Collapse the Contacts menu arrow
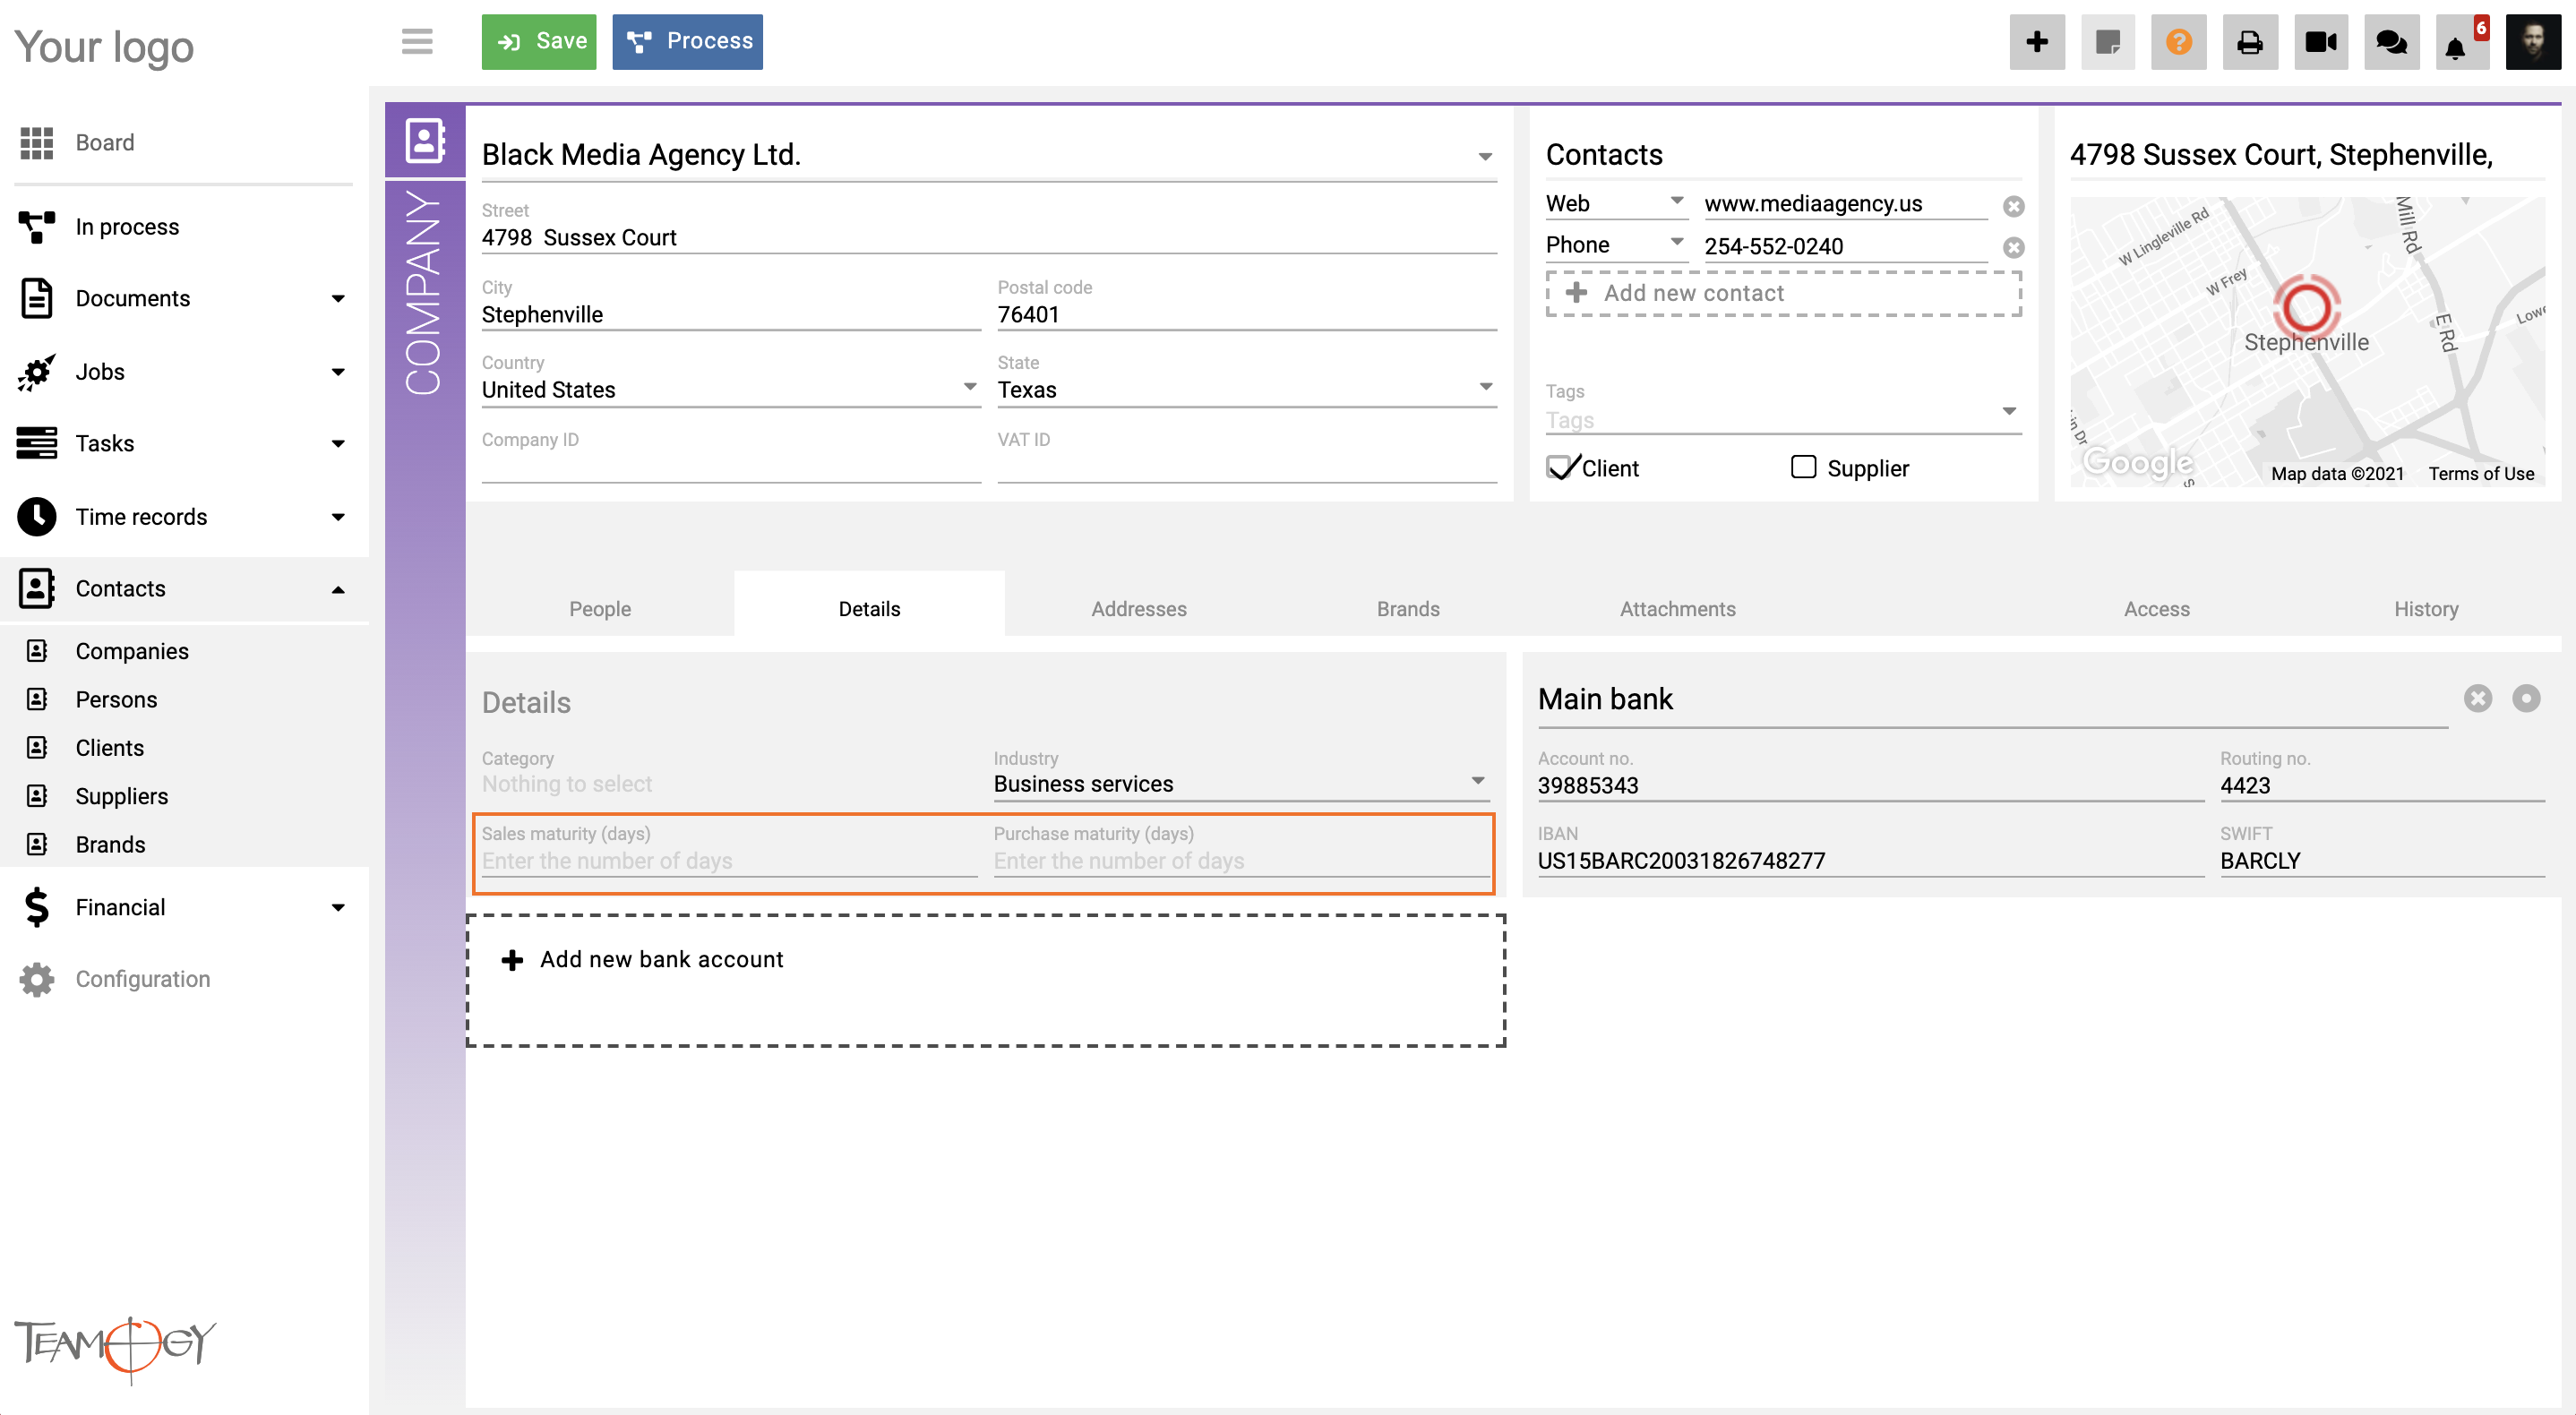 [x=338, y=589]
